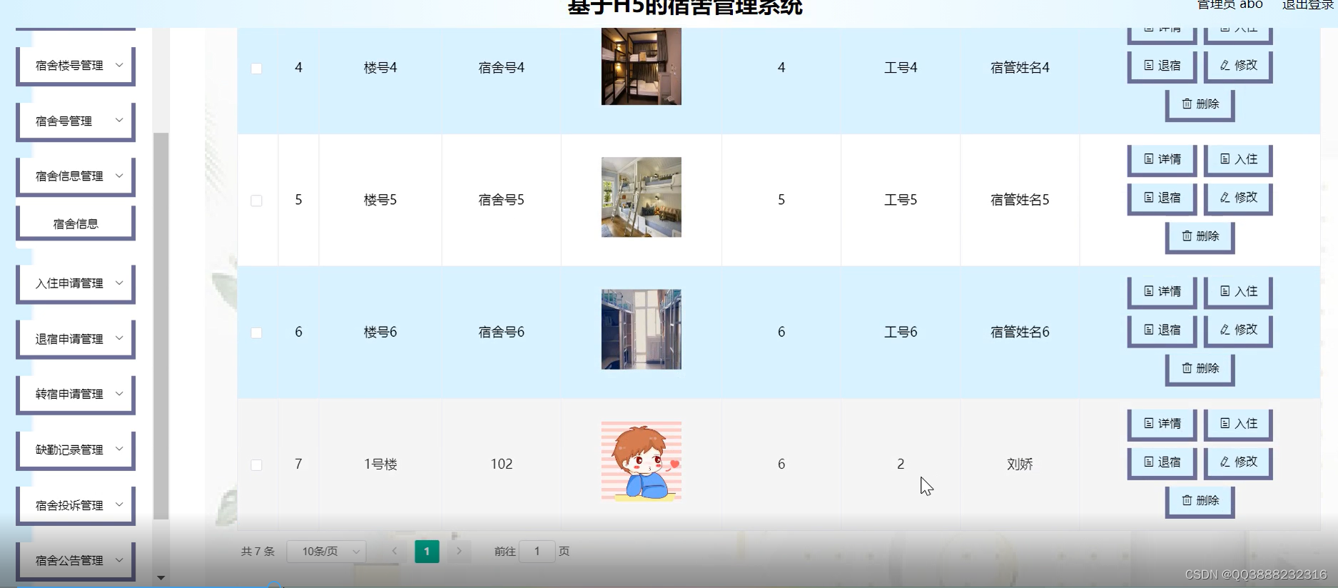Tick the checkbox for row 4

[256, 69]
